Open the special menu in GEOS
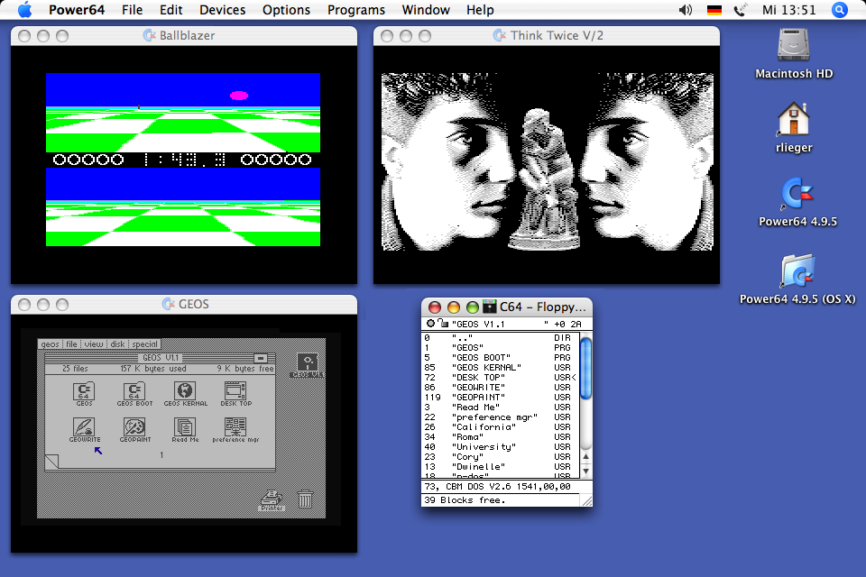The image size is (866, 577). click(x=144, y=344)
